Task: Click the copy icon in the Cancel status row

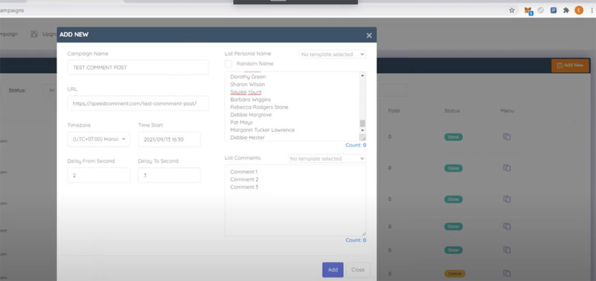Action: point(507,273)
